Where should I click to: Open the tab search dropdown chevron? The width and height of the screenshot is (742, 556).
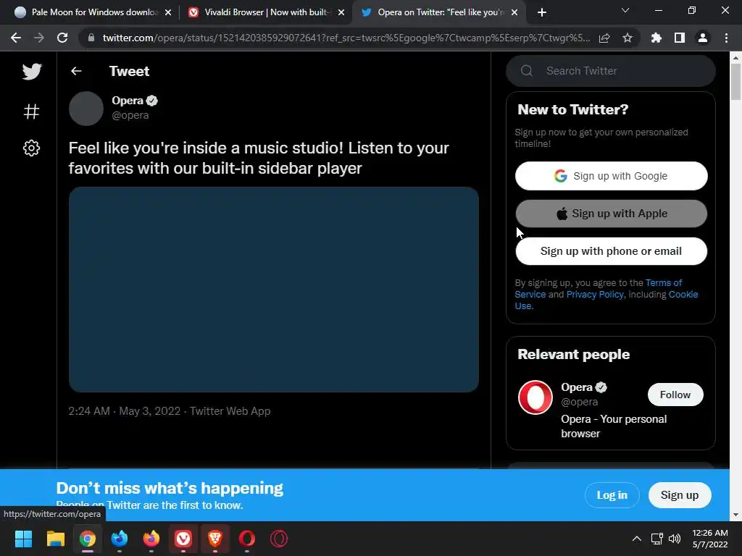click(x=625, y=10)
